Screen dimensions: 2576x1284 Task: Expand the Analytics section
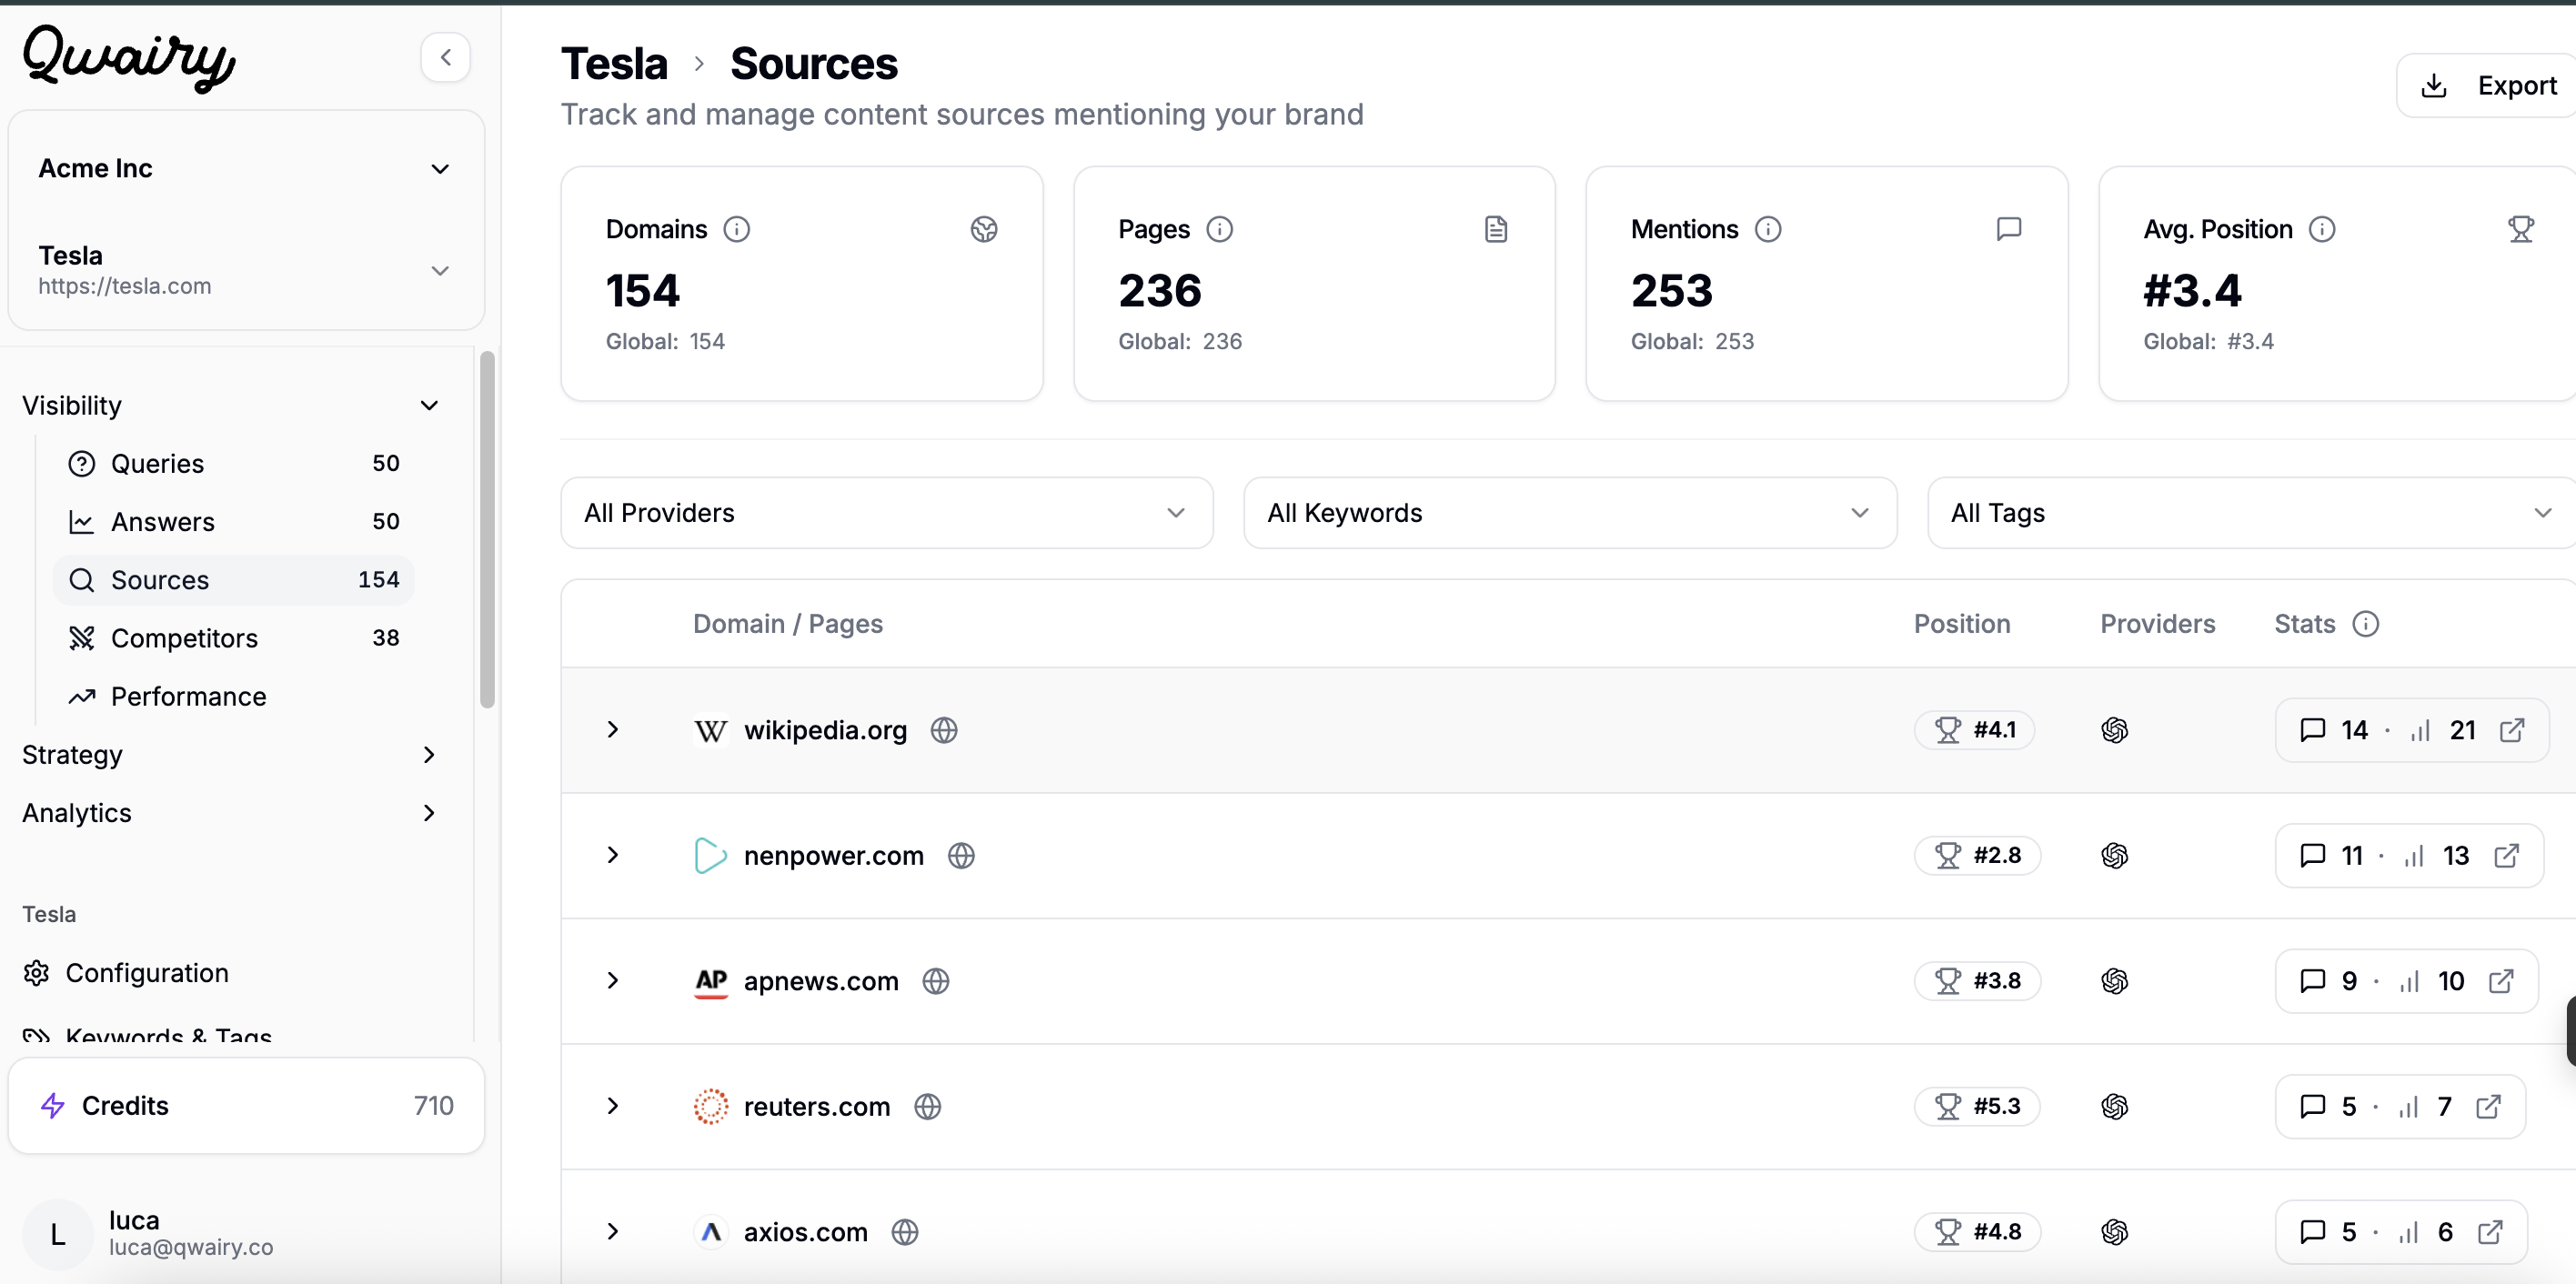(x=232, y=813)
